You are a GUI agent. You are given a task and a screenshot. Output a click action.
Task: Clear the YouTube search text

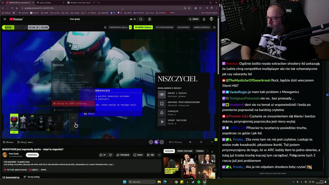click(x=134, y=19)
